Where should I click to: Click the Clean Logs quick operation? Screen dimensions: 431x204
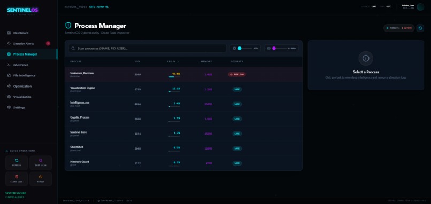(x=17, y=179)
